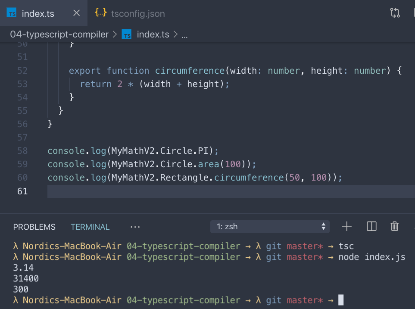The width and height of the screenshot is (415, 309).
Task: Switch to the TERMINAL panel tab
Action: tap(90, 227)
